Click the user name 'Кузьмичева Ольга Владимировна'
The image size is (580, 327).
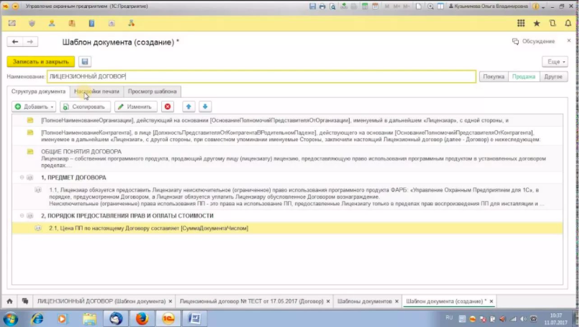point(489,6)
